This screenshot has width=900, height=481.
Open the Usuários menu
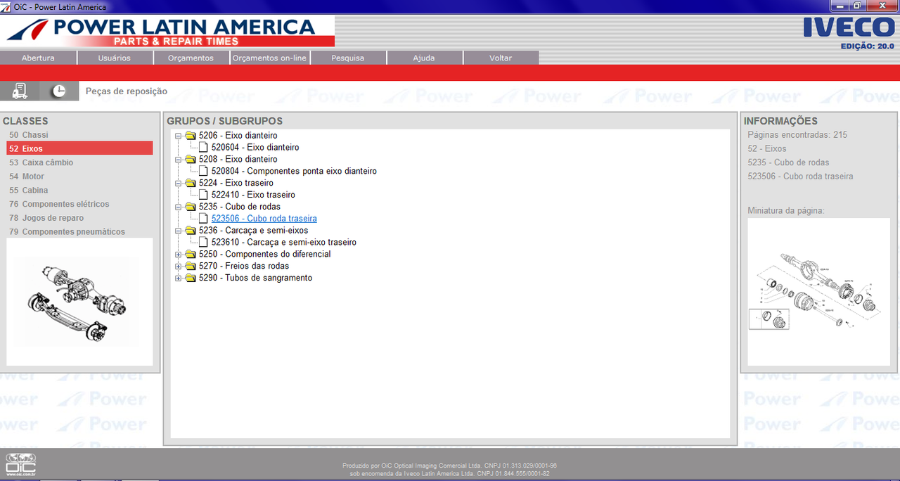click(115, 58)
